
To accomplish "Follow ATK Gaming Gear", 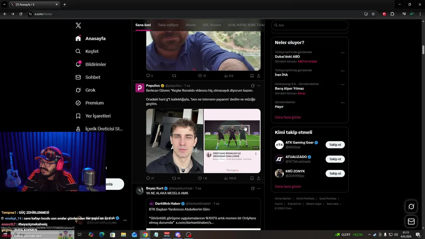I will 335,145.
